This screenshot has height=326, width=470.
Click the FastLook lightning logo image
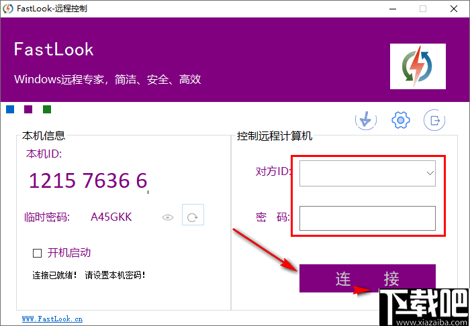418,66
